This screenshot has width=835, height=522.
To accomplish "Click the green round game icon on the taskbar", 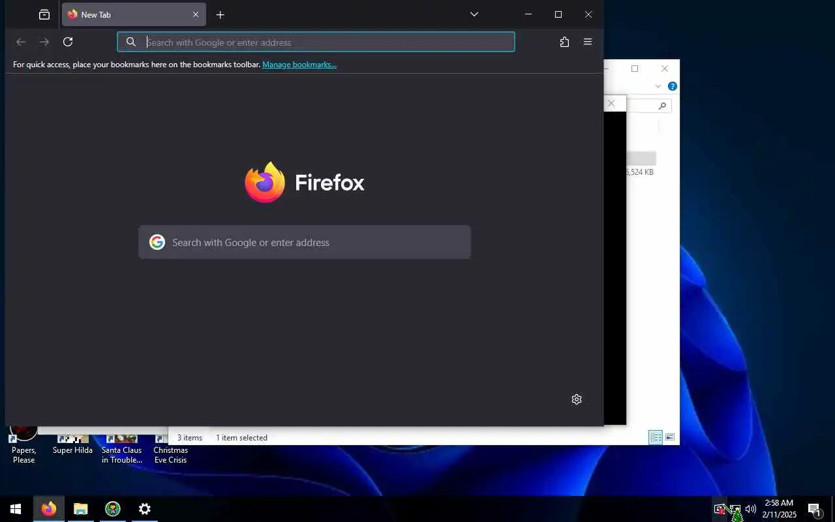I will [113, 509].
